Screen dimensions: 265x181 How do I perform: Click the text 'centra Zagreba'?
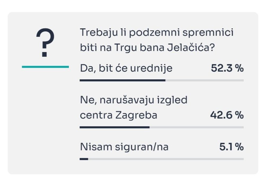pos(118,115)
